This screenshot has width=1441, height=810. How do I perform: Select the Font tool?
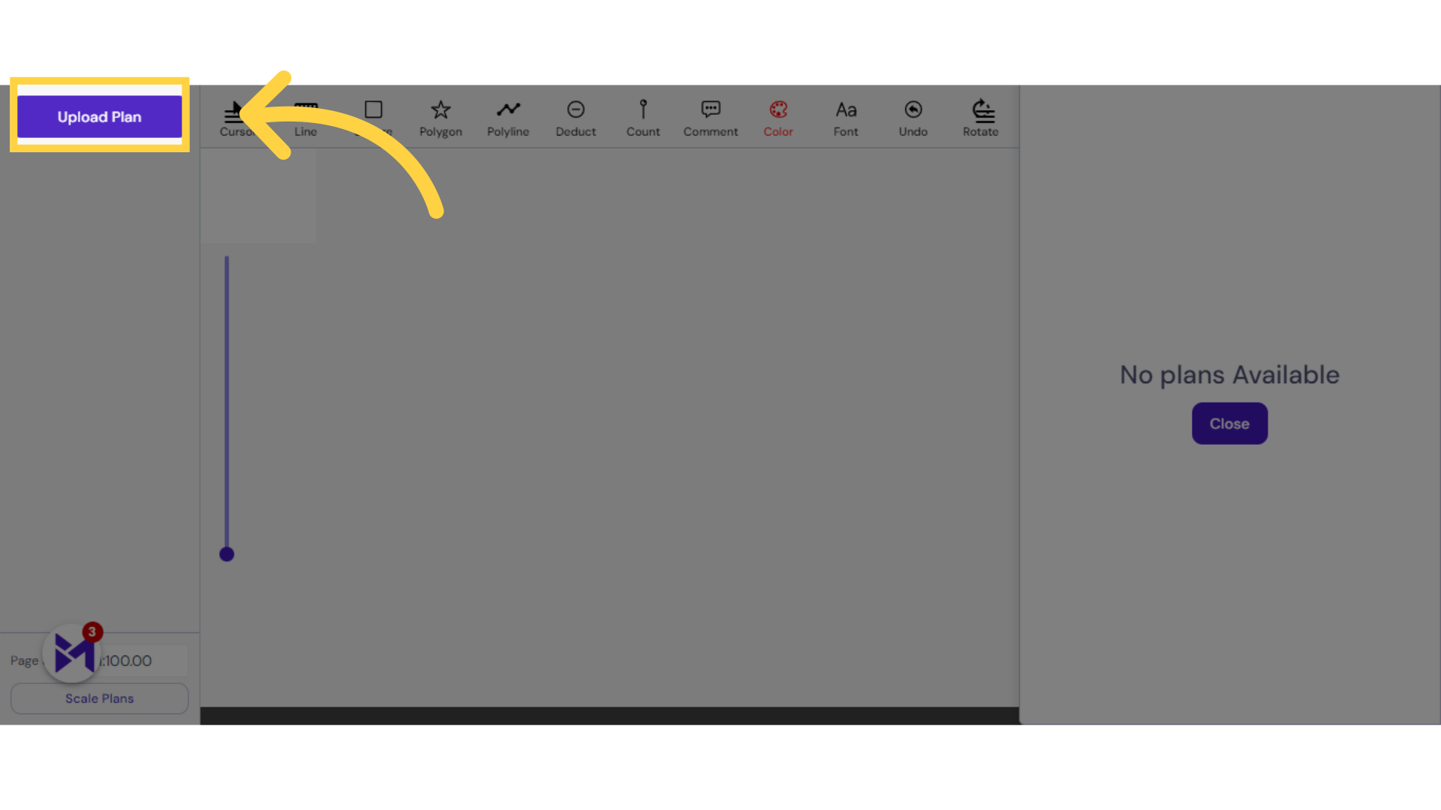845,117
